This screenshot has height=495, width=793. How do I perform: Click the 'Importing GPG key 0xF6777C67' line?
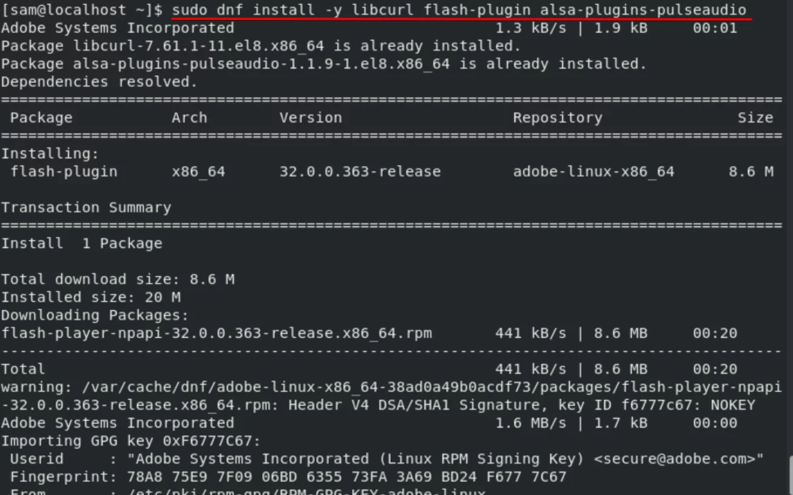(x=130, y=441)
